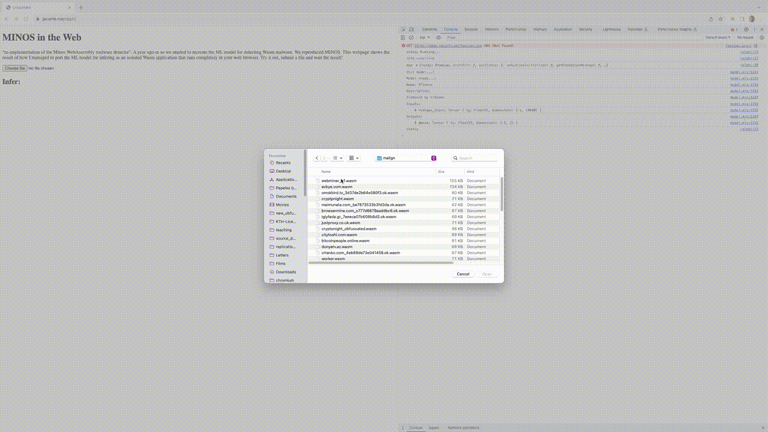Open the Default levels dropdown
Screen dimensions: 768x432
pos(718,37)
